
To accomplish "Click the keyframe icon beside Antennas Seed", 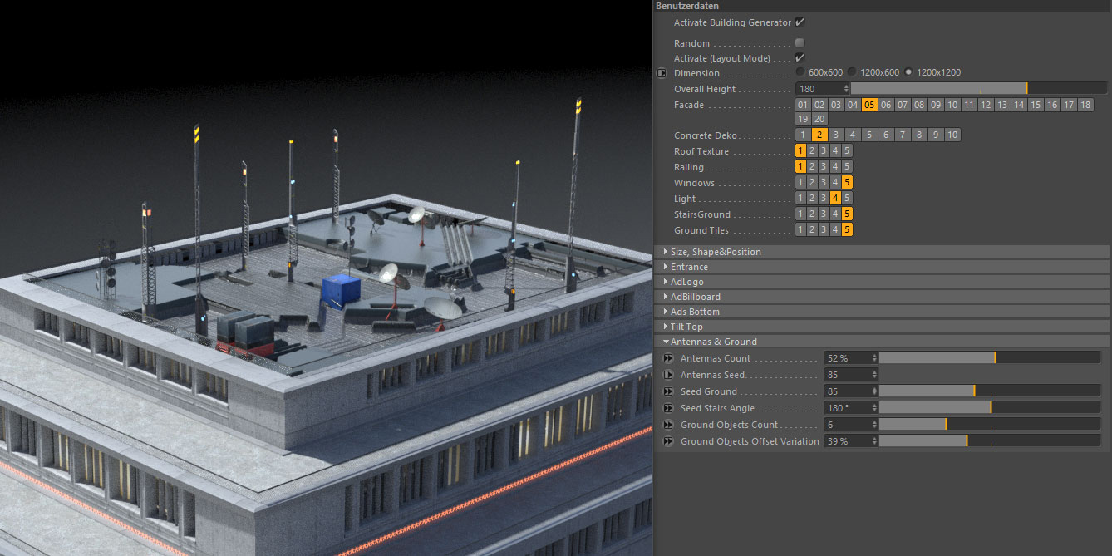I will 667,374.
